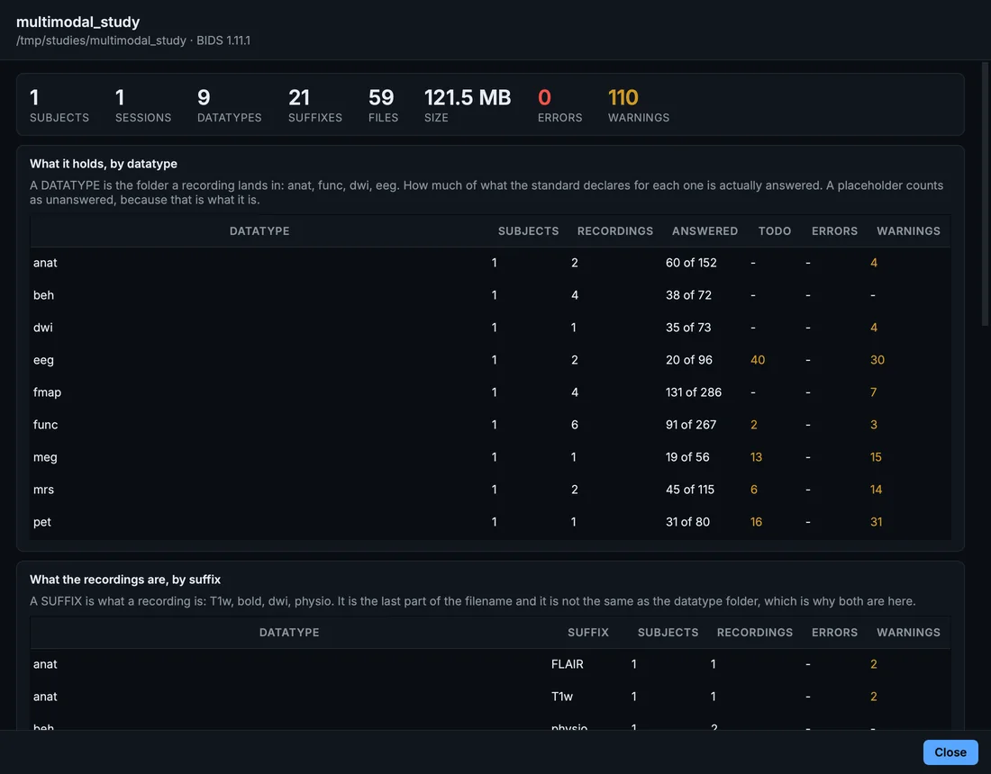The width and height of the screenshot is (991, 774).
Task: Click func recordings count 6
Action: (x=575, y=425)
